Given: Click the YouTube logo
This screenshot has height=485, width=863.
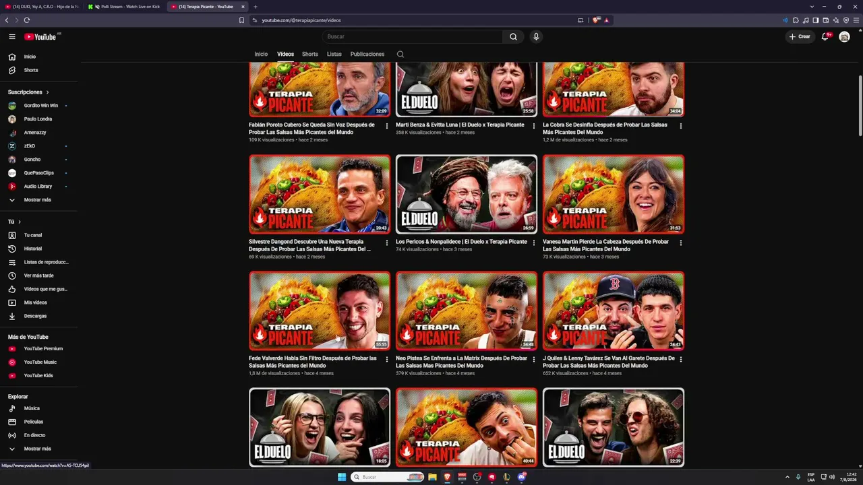Looking at the screenshot, I should coord(40,37).
